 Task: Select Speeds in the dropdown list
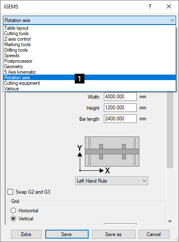[89, 56]
